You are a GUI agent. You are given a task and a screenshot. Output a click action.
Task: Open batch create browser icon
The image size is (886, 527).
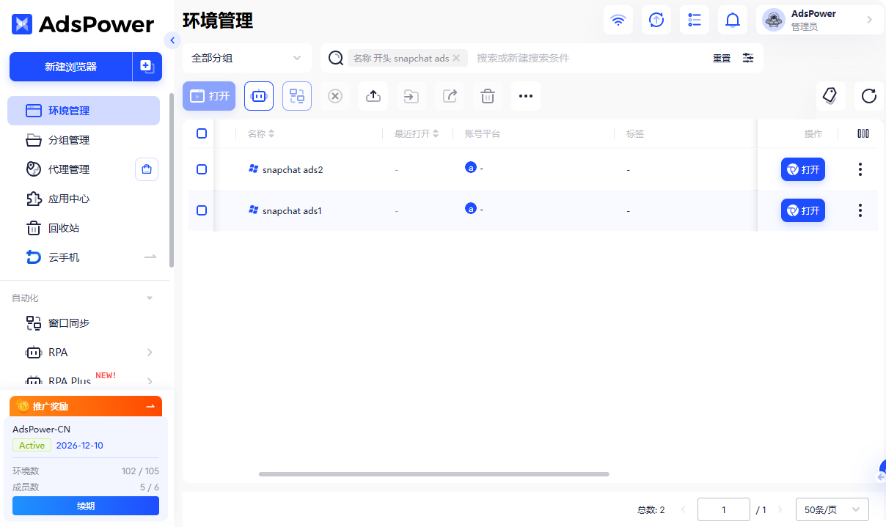click(147, 67)
